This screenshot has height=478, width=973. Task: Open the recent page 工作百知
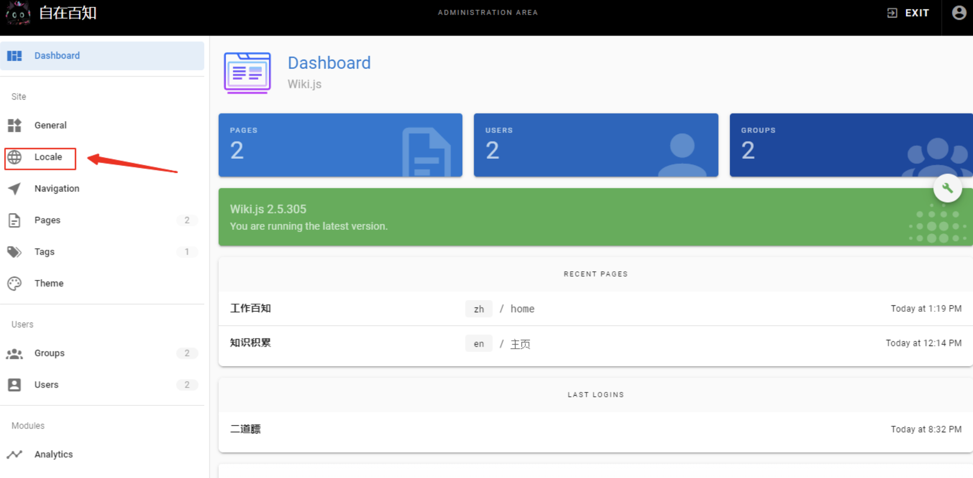(251, 308)
